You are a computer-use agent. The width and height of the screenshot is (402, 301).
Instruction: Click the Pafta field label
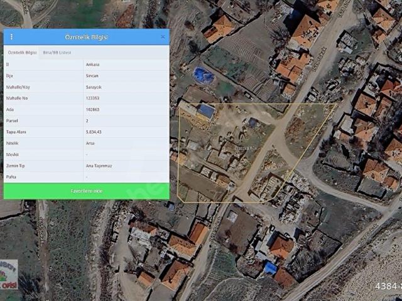tap(11, 177)
